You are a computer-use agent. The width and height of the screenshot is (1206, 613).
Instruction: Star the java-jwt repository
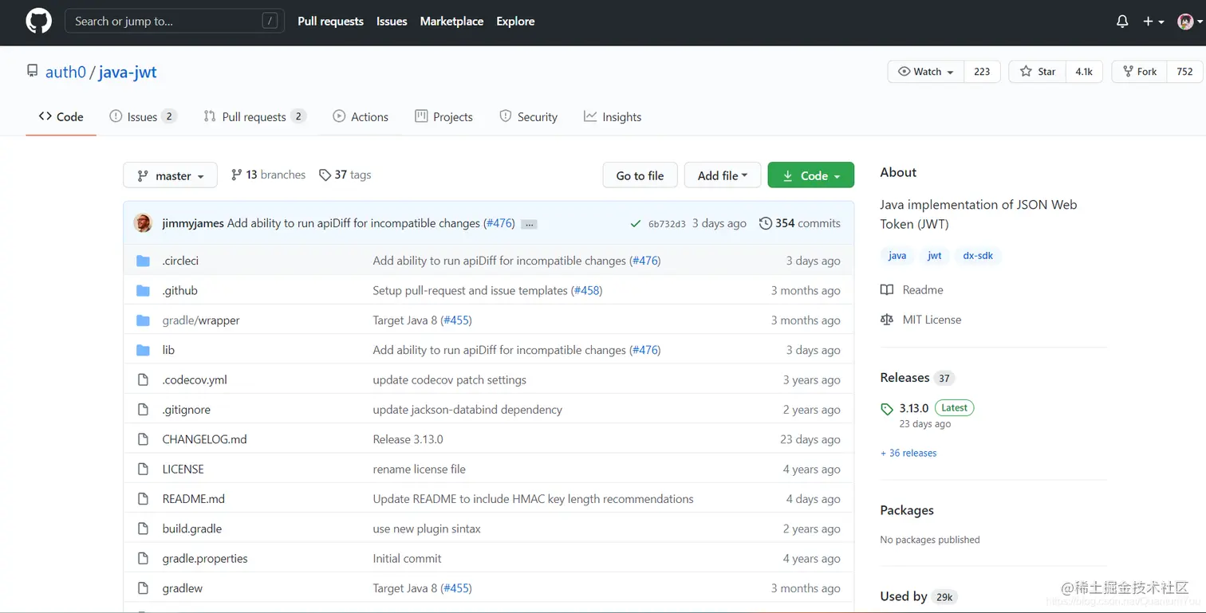[x=1037, y=72]
